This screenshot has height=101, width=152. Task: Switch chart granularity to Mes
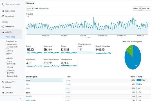(148, 9)
